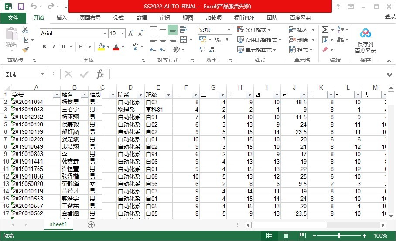Adjust the zoom slider handle

click(x=339, y=236)
